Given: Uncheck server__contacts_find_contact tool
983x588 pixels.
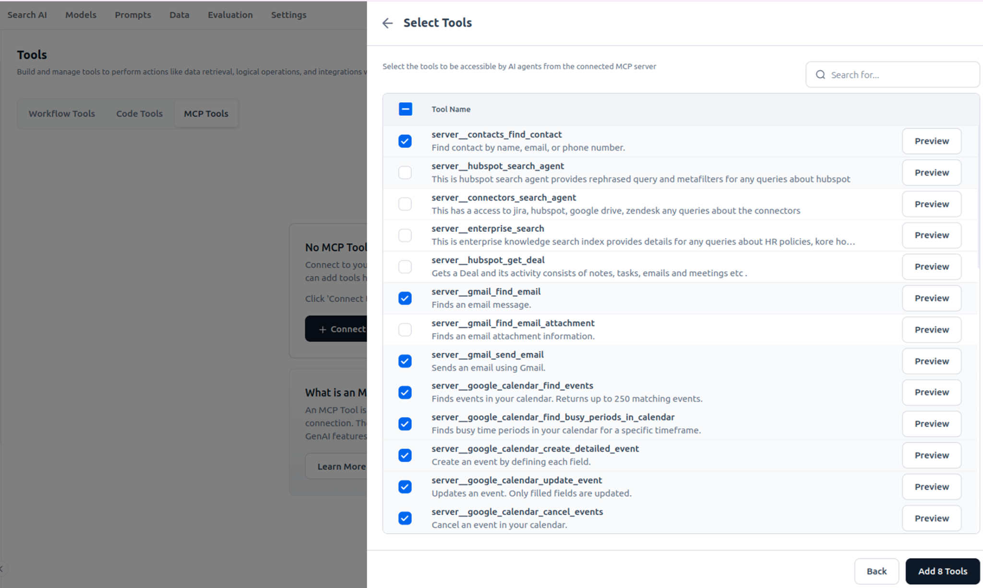Looking at the screenshot, I should click(405, 141).
